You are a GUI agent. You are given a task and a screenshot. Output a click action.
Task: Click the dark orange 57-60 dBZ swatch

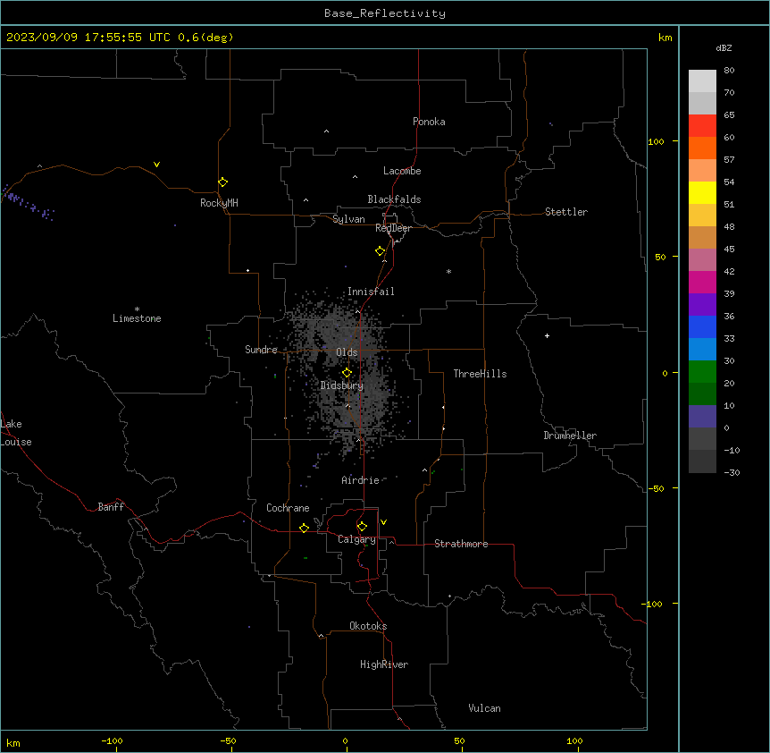tap(702, 148)
